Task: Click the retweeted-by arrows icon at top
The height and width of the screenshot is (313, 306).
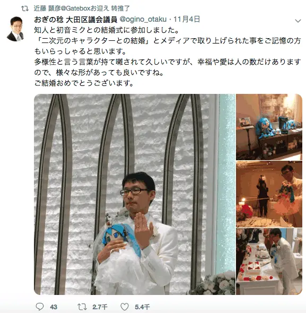Action: coord(25,8)
